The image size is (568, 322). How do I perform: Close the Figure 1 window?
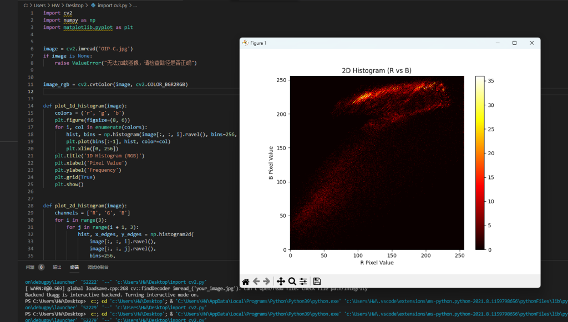point(531,43)
